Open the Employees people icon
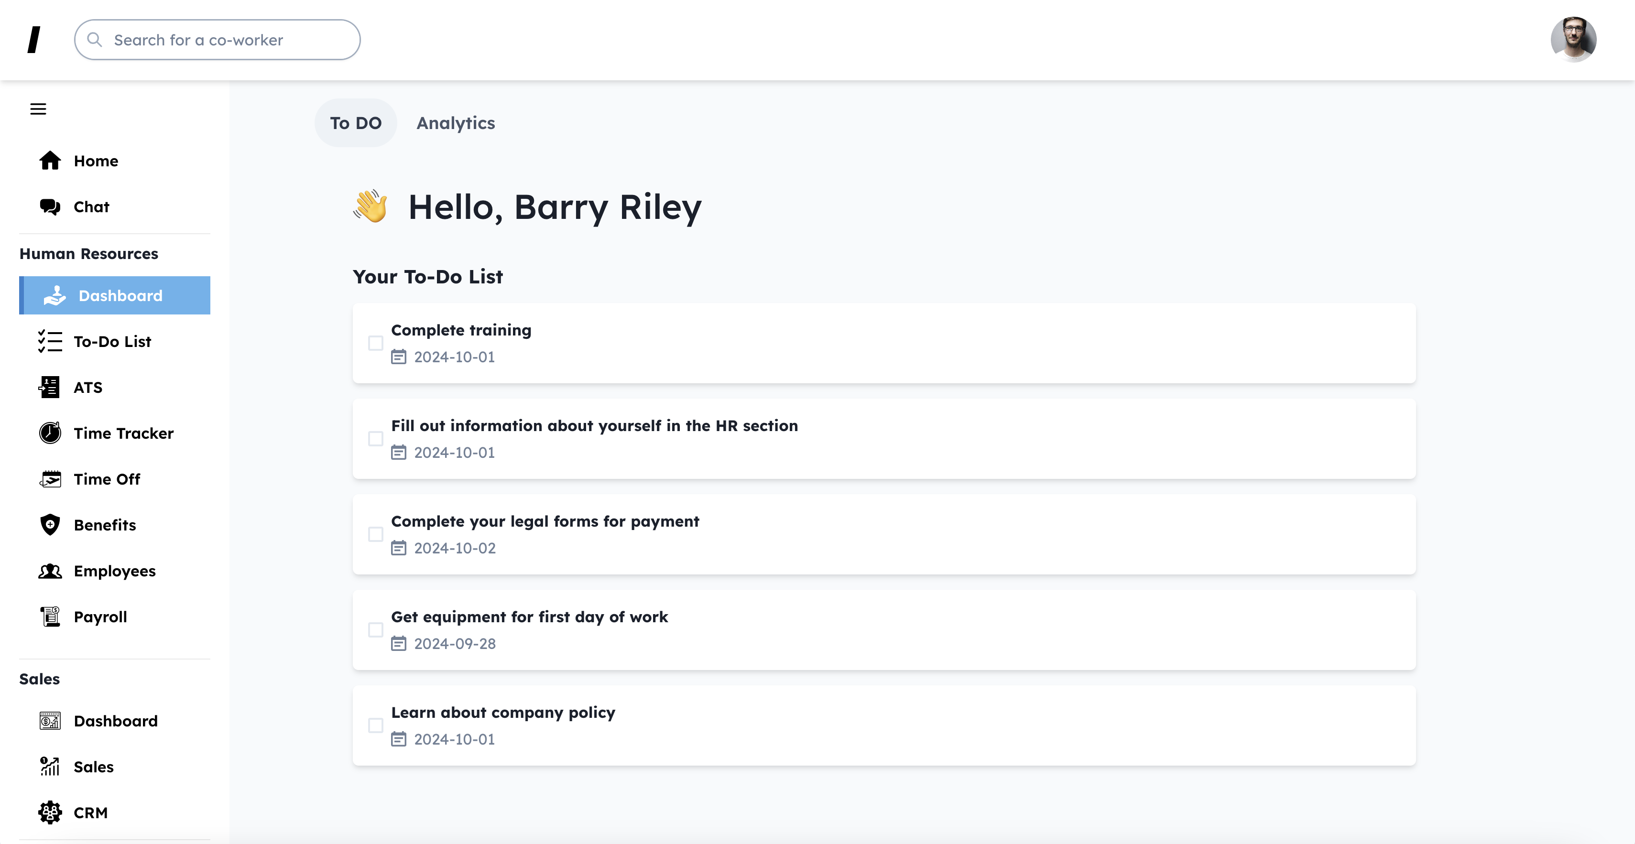This screenshot has width=1635, height=844. click(x=50, y=571)
